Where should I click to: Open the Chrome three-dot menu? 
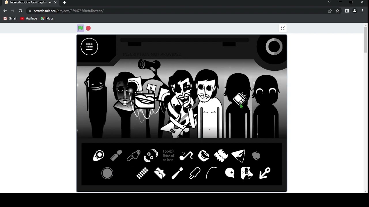[362, 11]
